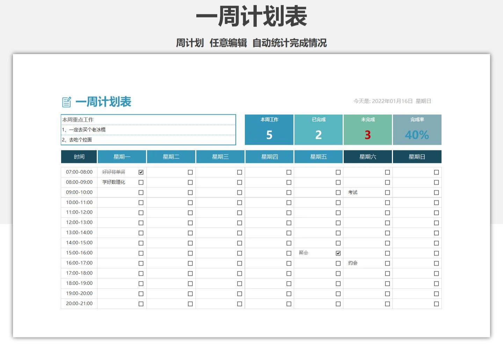Uncheck the 好好背单词 checkbox on Monday
The width and height of the screenshot is (503, 356).
[141, 172]
